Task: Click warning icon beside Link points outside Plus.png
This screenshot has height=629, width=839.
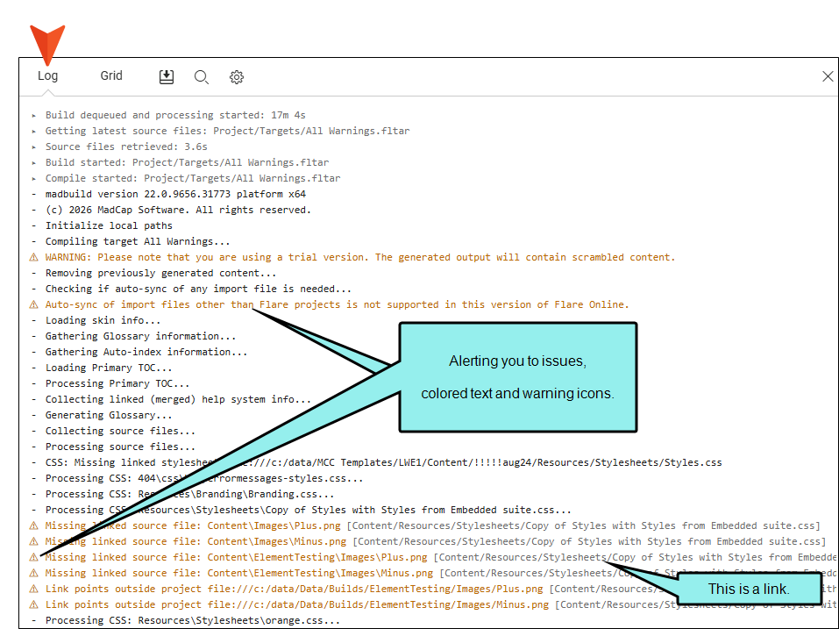Action: (33, 589)
